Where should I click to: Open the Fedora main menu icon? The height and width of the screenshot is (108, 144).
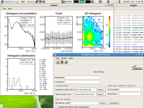(x=2, y=2)
